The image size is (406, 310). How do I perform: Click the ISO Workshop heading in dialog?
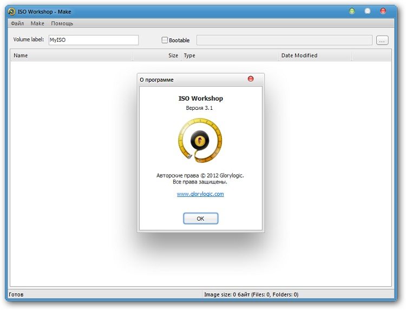[201, 98]
